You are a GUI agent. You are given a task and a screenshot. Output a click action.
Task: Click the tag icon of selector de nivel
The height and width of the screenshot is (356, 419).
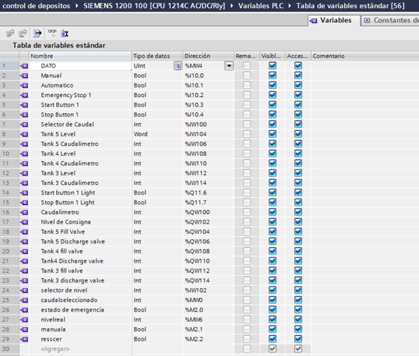[24, 290]
